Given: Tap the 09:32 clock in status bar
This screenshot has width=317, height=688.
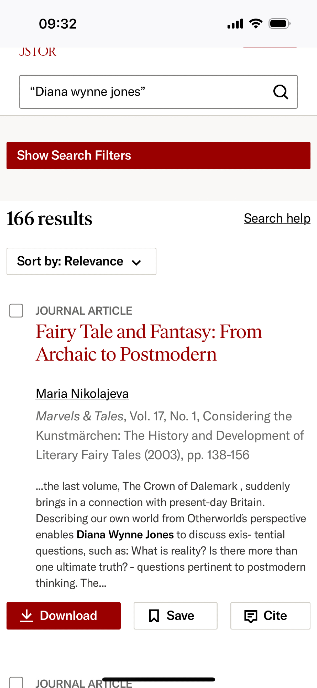Looking at the screenshot, I should [58, 24].
